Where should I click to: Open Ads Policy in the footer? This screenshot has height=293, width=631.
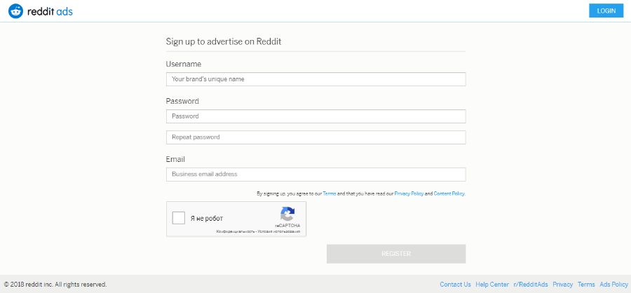pos(613,285)
